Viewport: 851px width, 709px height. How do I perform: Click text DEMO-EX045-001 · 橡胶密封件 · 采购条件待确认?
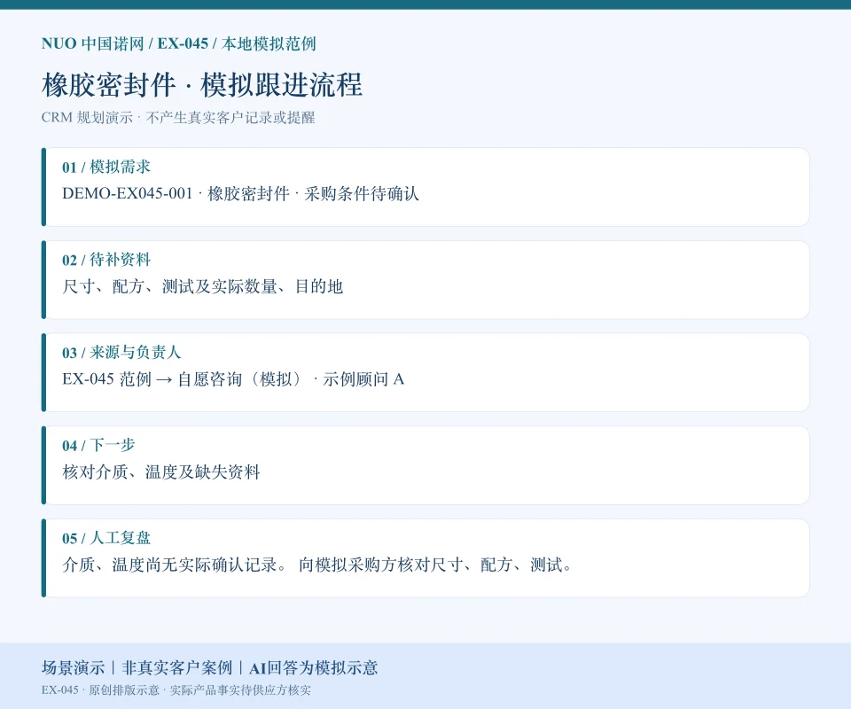tap(240, 194)
